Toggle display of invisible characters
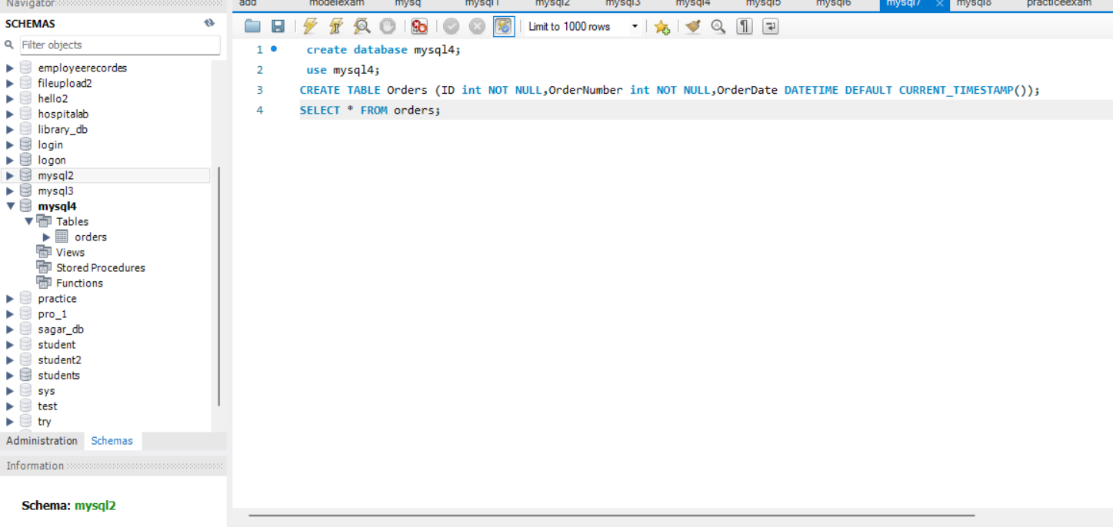 tap(742, 26)
